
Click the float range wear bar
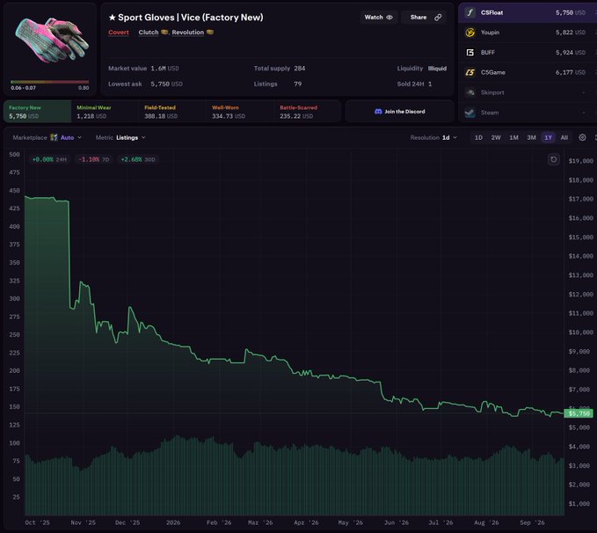pyautogui.click(x=50, y=82)
